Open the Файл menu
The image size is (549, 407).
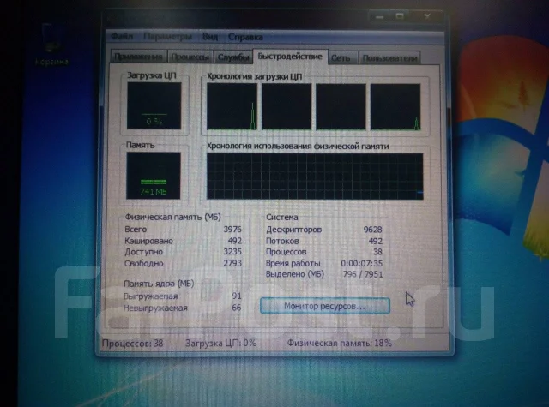click(x=122, y=36)
